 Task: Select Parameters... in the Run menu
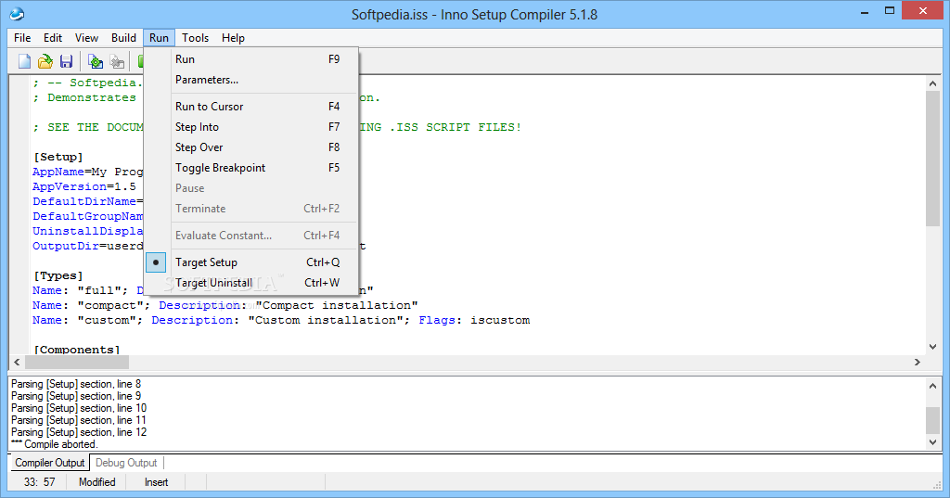250,80
